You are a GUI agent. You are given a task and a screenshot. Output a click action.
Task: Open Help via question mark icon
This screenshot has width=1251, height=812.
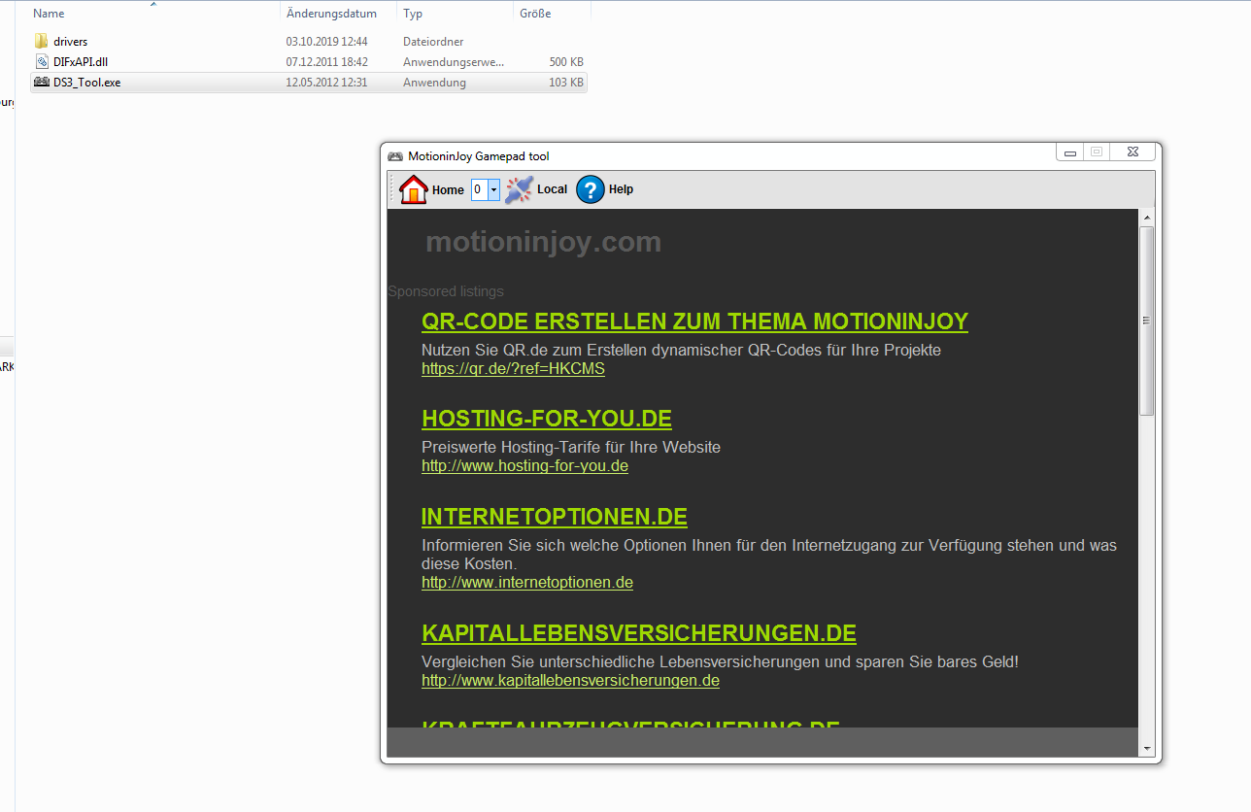click(591, 189)
